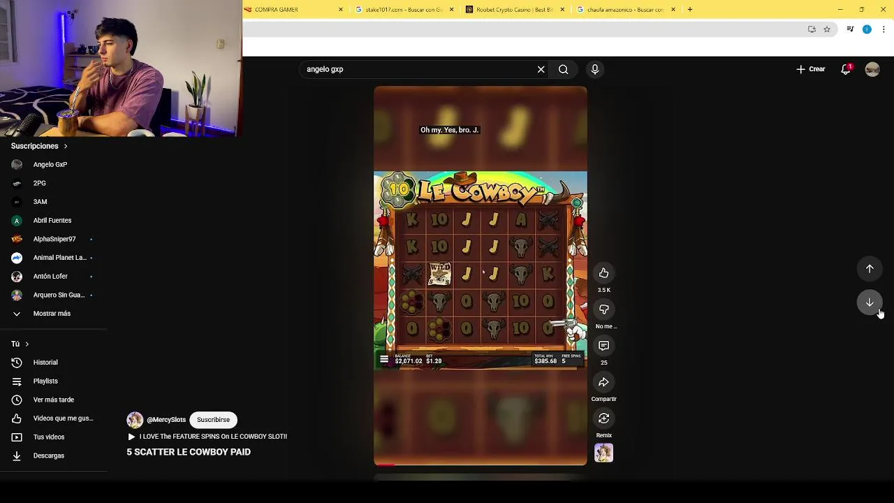Open the media controls icon in browser toolbar
Screen dimensions: 894x503
850,29
